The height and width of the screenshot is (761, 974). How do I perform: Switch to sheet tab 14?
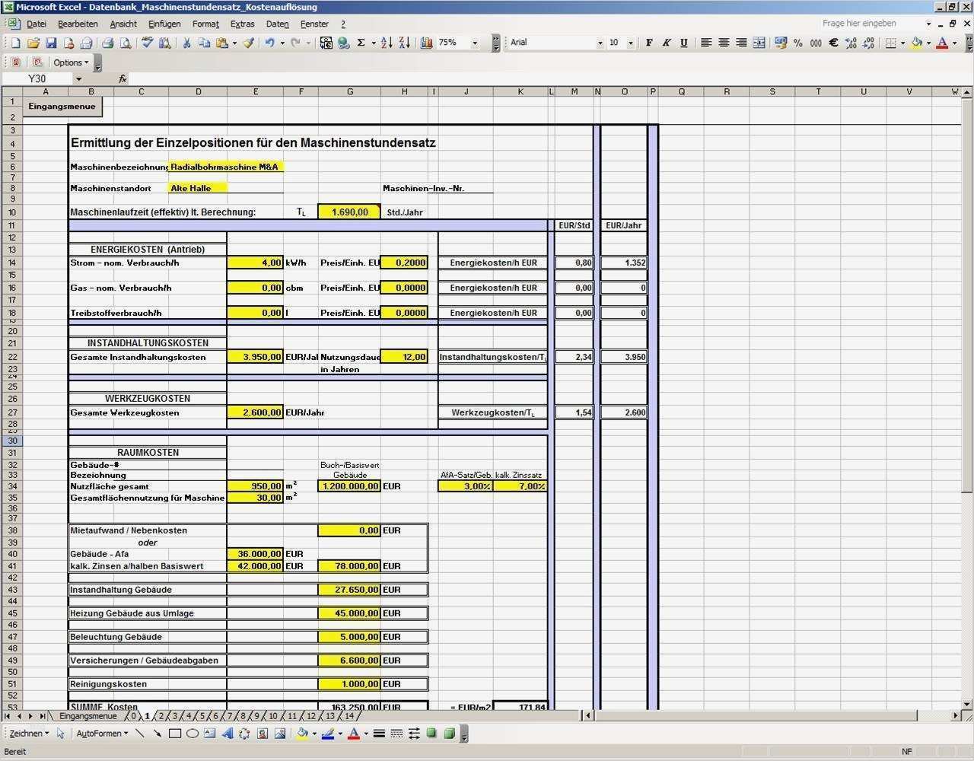coord(349,716)
